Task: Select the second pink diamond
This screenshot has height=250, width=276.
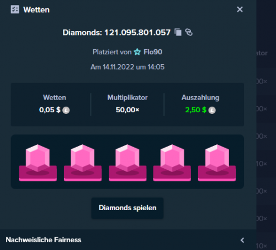Action: point(83,163)
